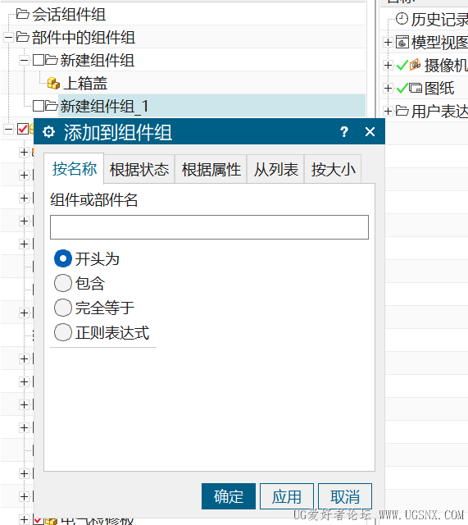Select the 按名称 tab
The width and height of the screenshot is (468, 525).
[74, 169]
